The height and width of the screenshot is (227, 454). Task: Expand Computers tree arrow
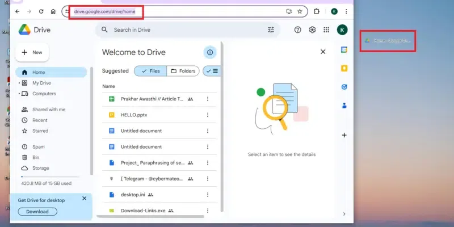[19, 94]
